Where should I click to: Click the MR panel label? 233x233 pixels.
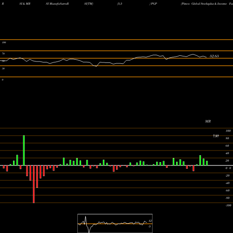click(x=208, y=121)
